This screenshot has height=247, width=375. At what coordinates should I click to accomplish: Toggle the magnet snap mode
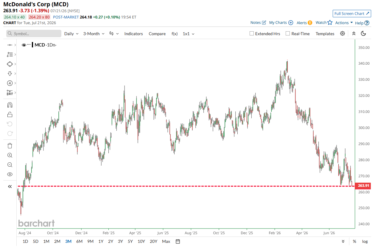click(x=10, y=105)
